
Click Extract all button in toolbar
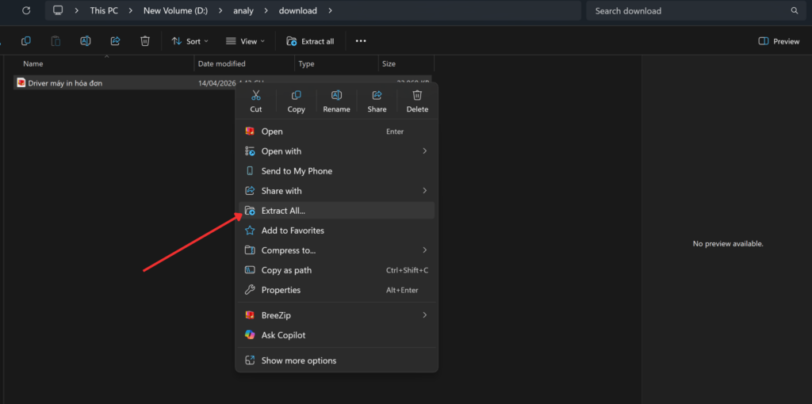(310, 41)
